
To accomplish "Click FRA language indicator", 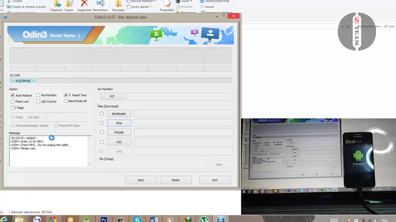I will pos(384,220).
